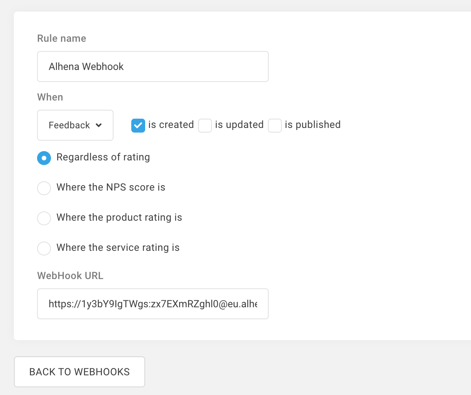Click the 'is published' label text
The height and width of the screenshot is (395, 471).
pos(313,125)
